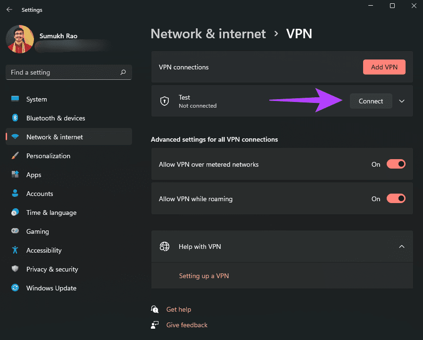Image resolution: width=423 pixels, height=340 pixels.
Task: Click the Accessibility figure icon
Action: coord(15,250)
